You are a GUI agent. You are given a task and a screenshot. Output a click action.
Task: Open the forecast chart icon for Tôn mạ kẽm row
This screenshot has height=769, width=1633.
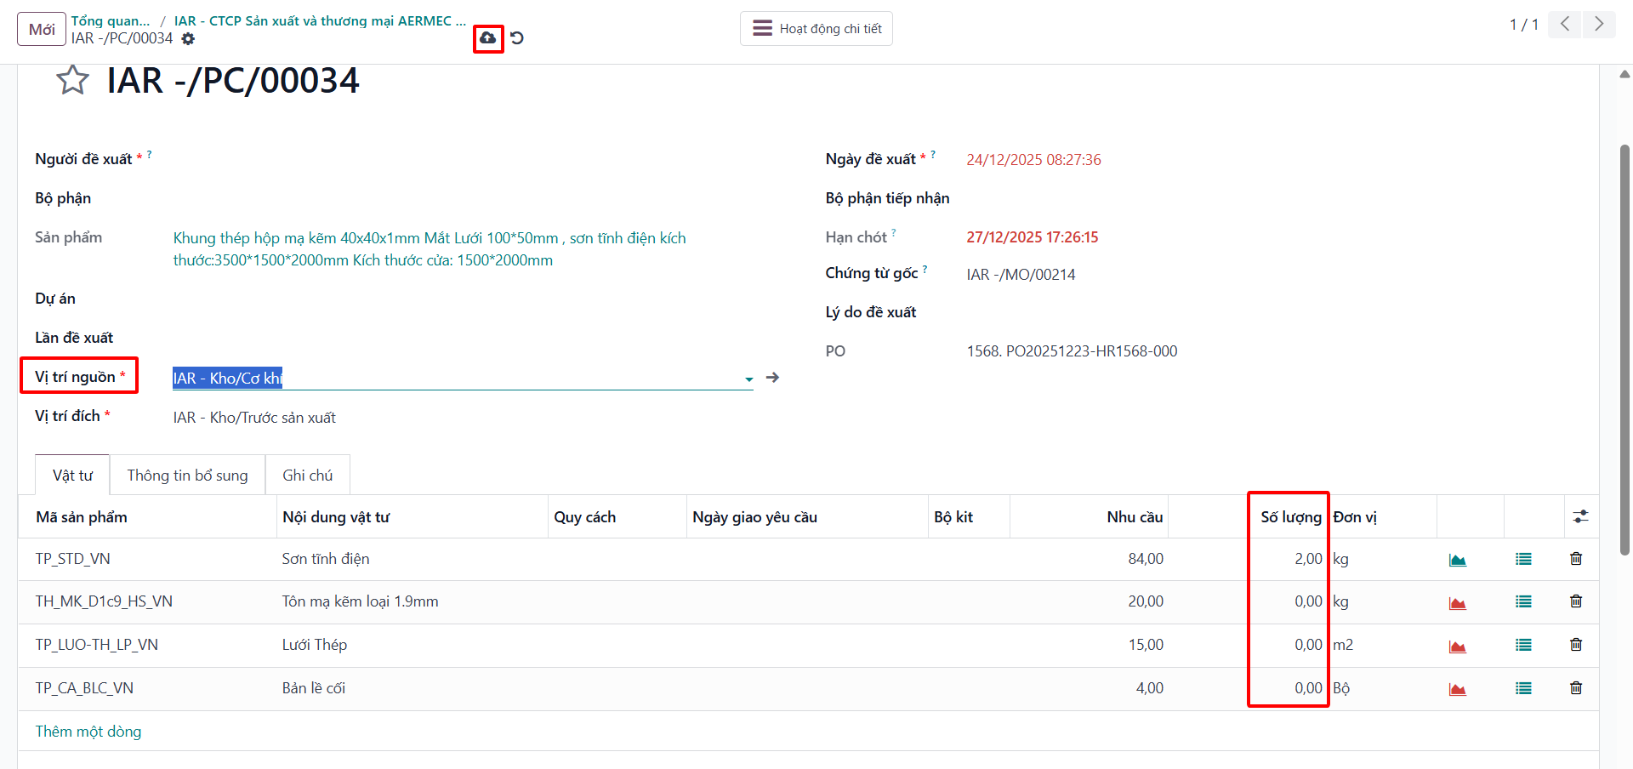[1458, 602]
